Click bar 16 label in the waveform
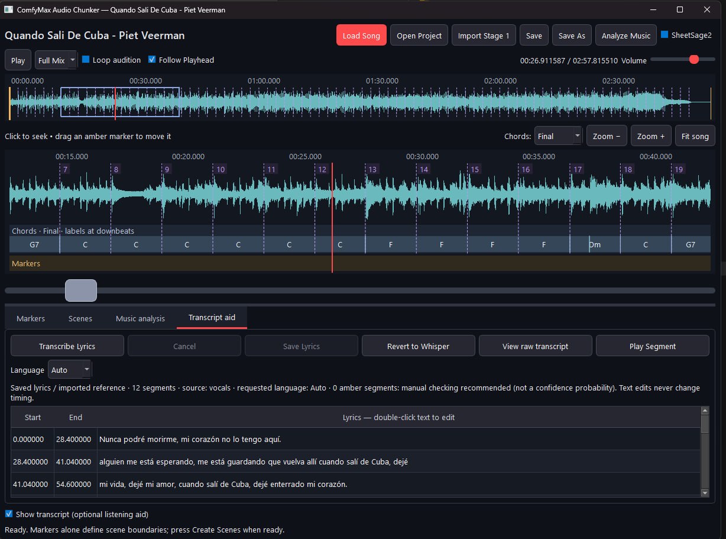 [x=526, y=169]
